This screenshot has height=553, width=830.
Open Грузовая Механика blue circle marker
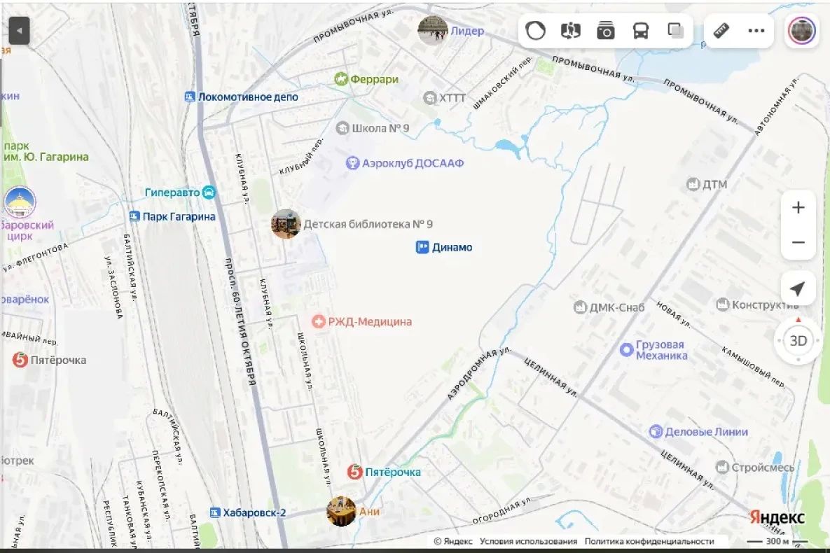(626, 350)
